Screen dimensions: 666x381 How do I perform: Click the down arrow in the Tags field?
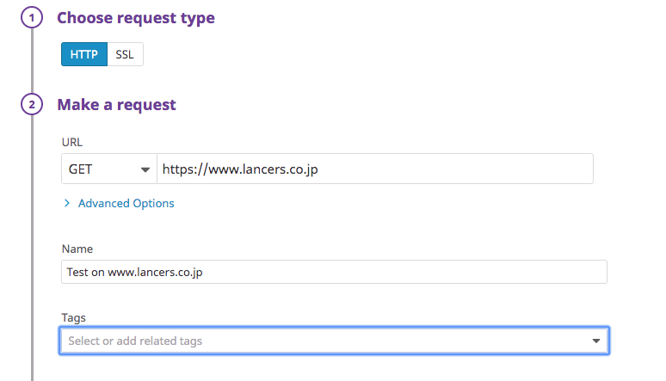pos(596,341)
